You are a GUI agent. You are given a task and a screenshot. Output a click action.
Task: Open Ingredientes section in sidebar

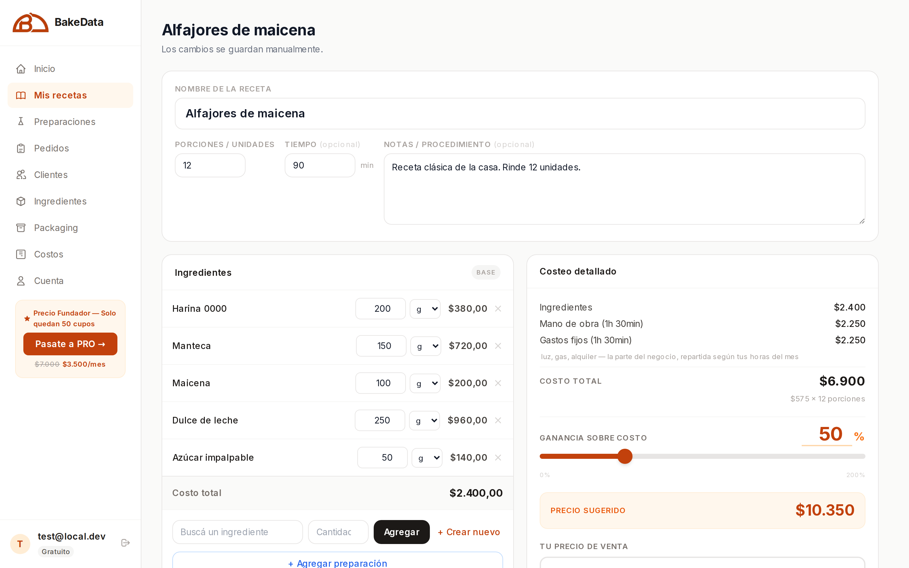(x=70, y=201)
